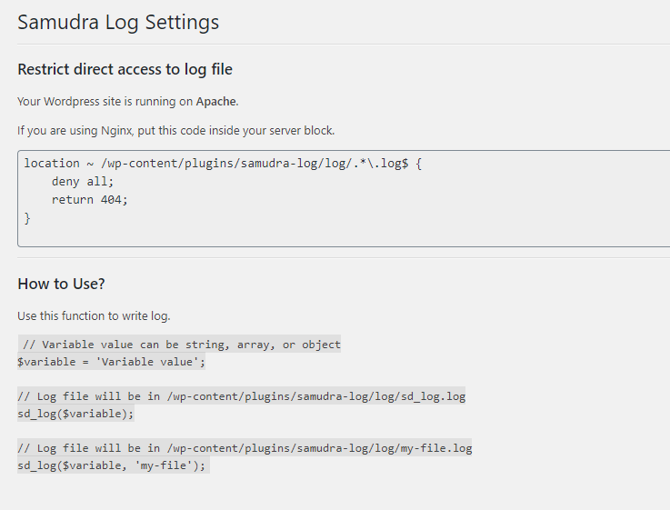Screen dimensions: 670x510
Task: Click the "sd_log($variable);" code line
Action: point(75,414)
